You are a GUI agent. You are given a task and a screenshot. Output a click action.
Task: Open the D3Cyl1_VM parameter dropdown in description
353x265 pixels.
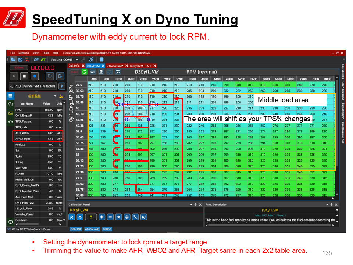(x=337, y=210)
